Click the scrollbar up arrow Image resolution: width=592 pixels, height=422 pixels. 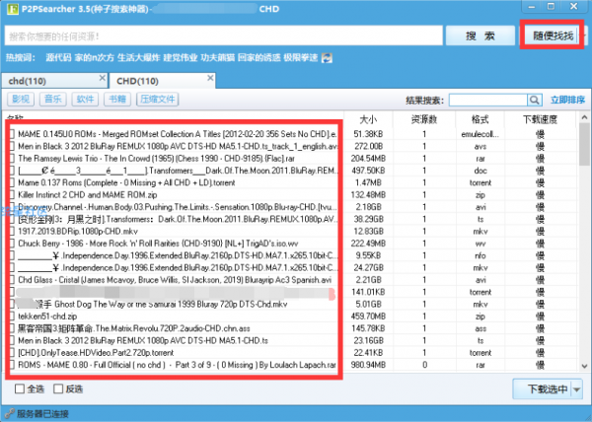[584, 117]
